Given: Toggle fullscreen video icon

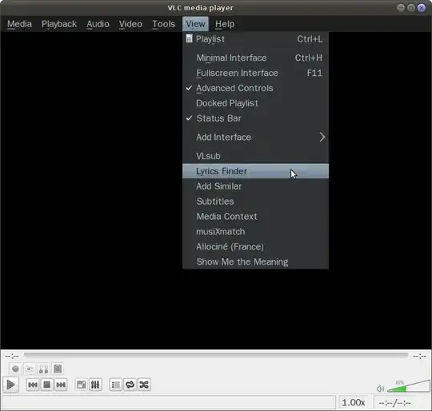Looking at the screenshot, I should tap(82, 385).
